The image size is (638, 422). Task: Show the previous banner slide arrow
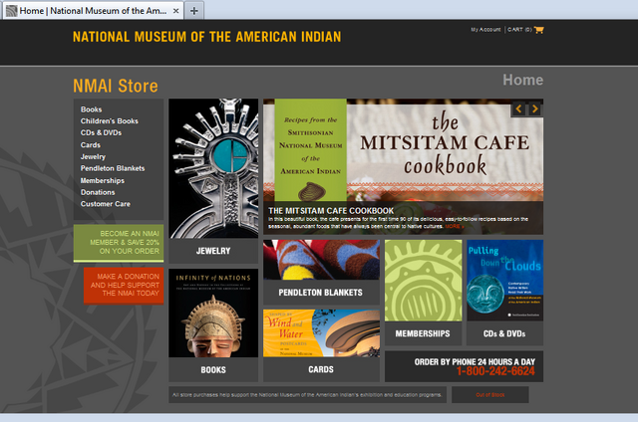(x=518, y=108)
